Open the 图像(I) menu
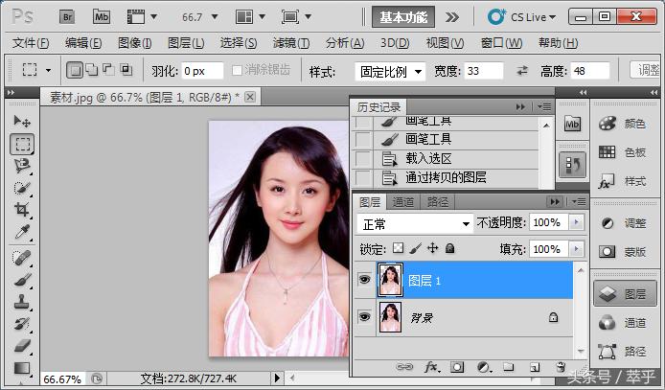This screenshot has height=390, width=665. 134,43
